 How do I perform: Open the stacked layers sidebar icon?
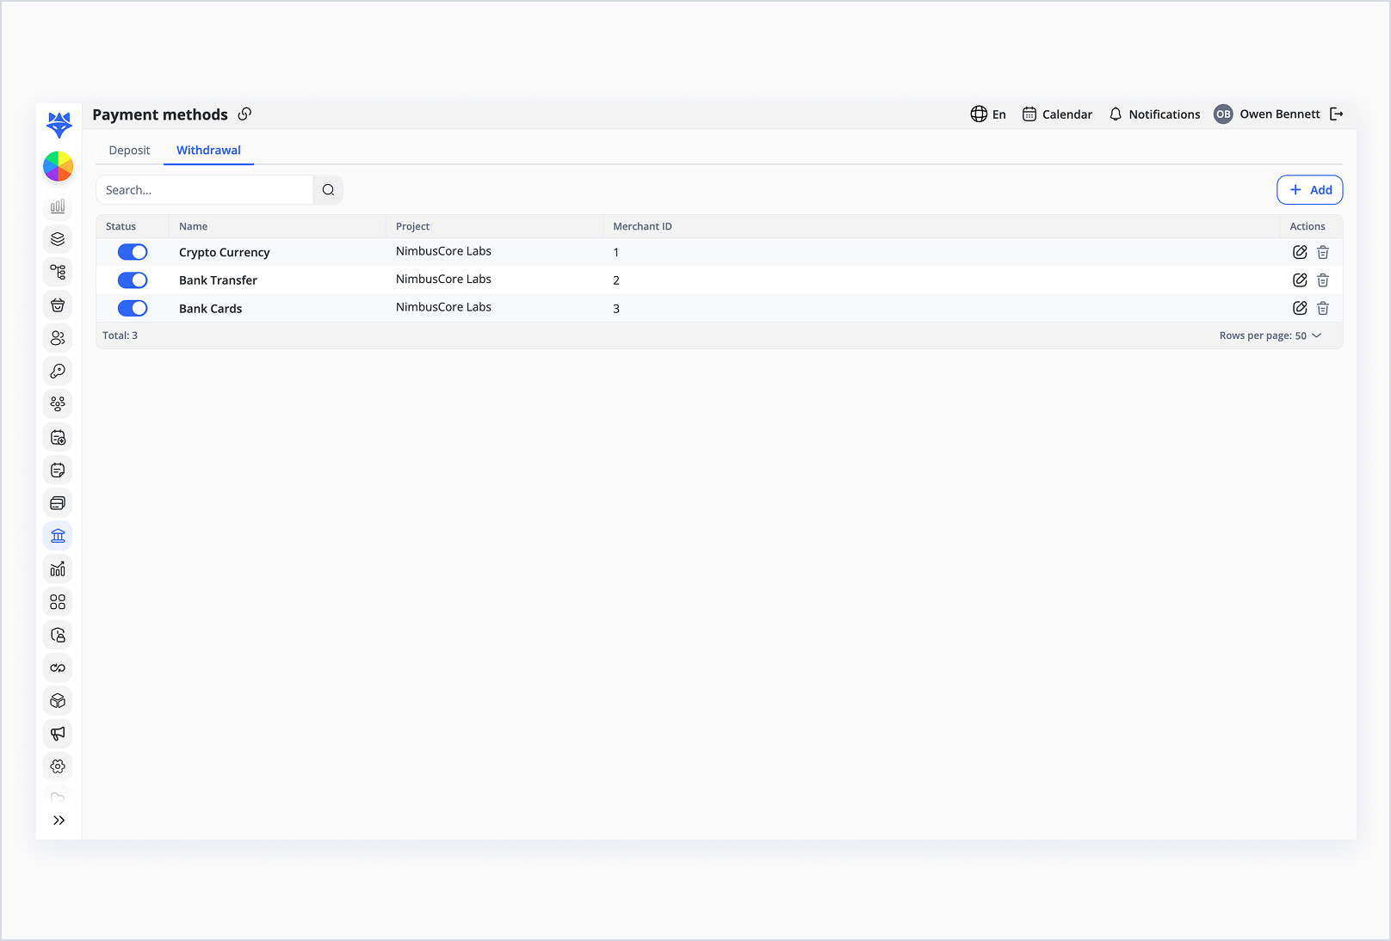coord(58,239)
